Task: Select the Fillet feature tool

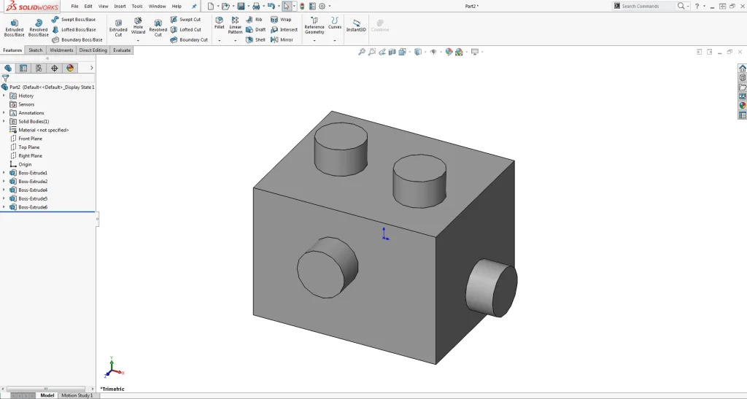Action: point(219,23)
